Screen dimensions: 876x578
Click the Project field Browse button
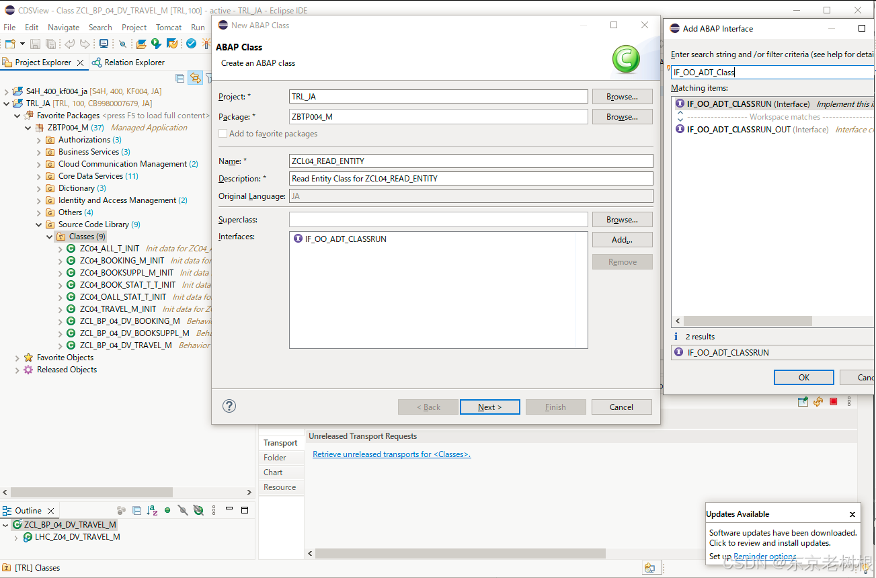pos(623,97)
